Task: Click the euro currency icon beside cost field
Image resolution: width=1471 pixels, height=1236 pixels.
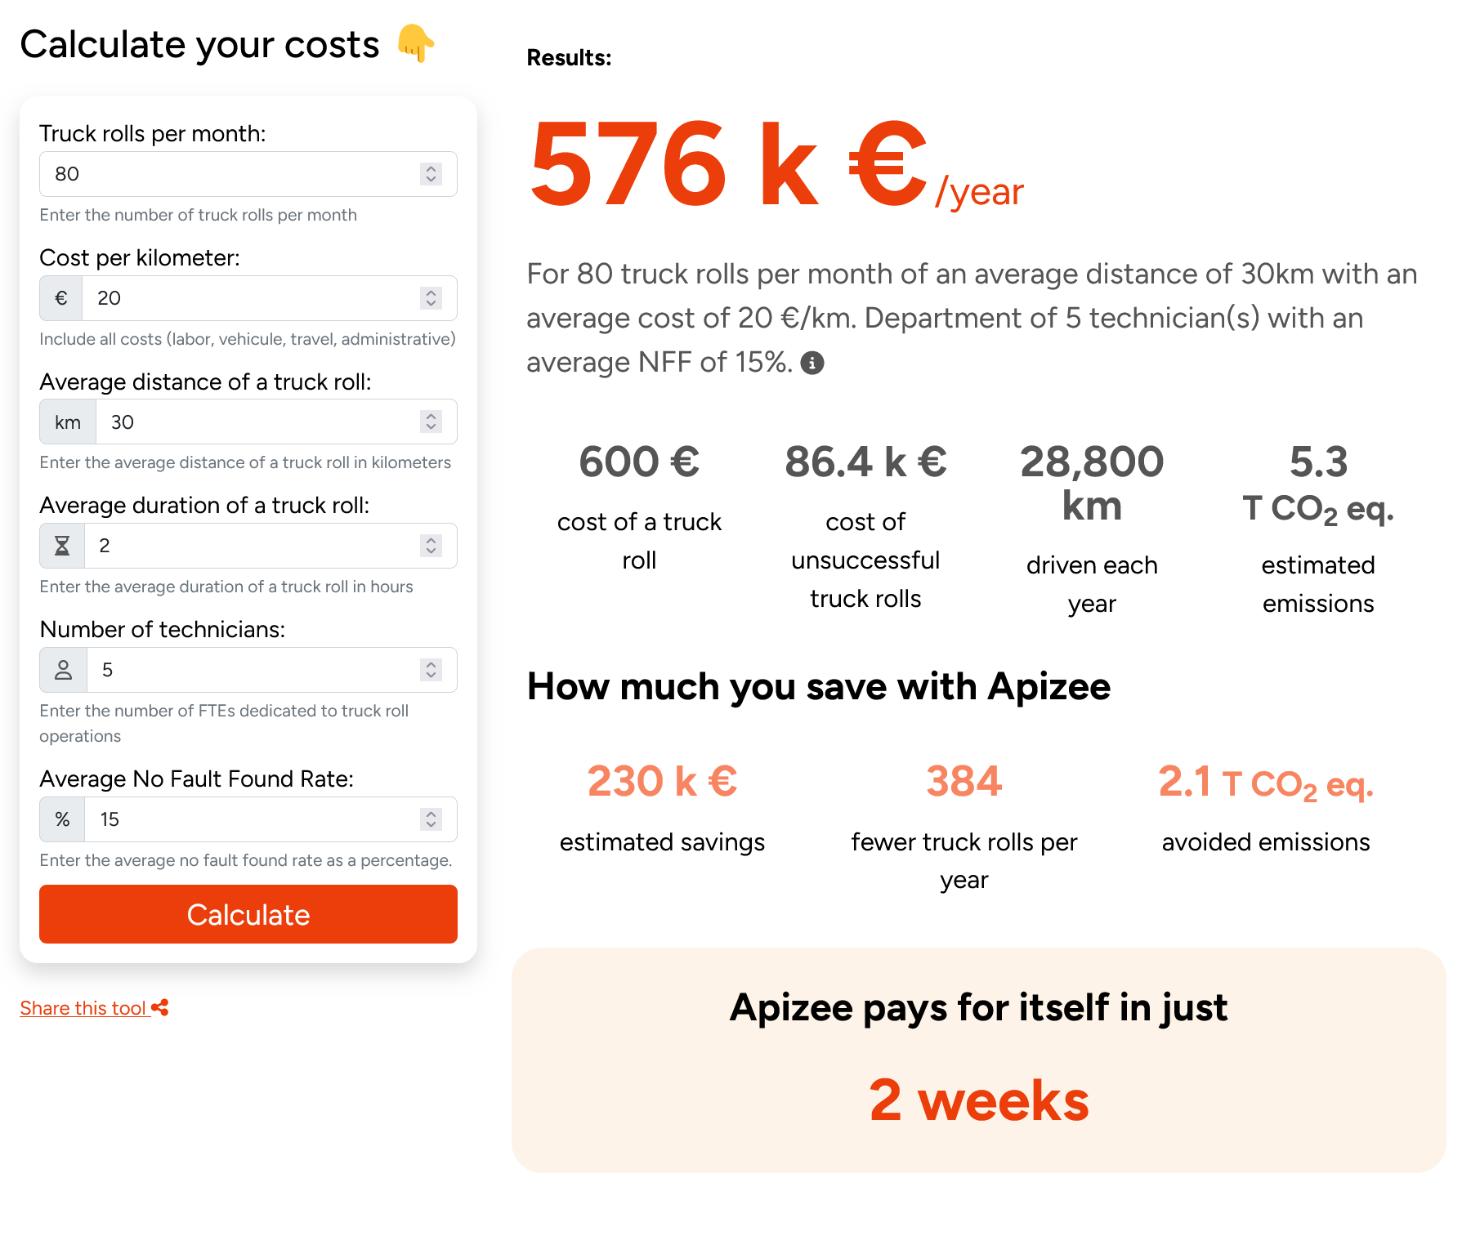Action: 60,298
